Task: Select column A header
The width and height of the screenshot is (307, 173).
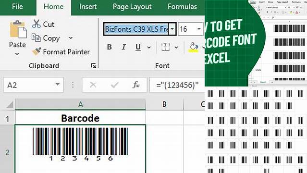Action: click(80, 104)
